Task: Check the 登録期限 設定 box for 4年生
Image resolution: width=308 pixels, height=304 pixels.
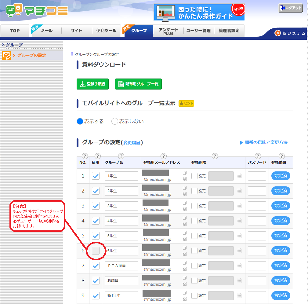Action: (x=194, y=221)
